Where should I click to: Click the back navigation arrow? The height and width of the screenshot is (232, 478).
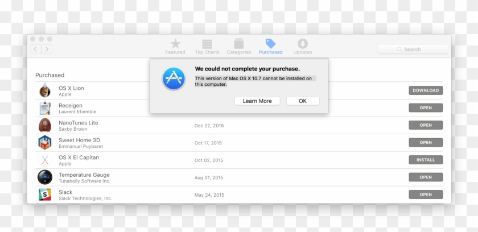click(x=35, y=49)
